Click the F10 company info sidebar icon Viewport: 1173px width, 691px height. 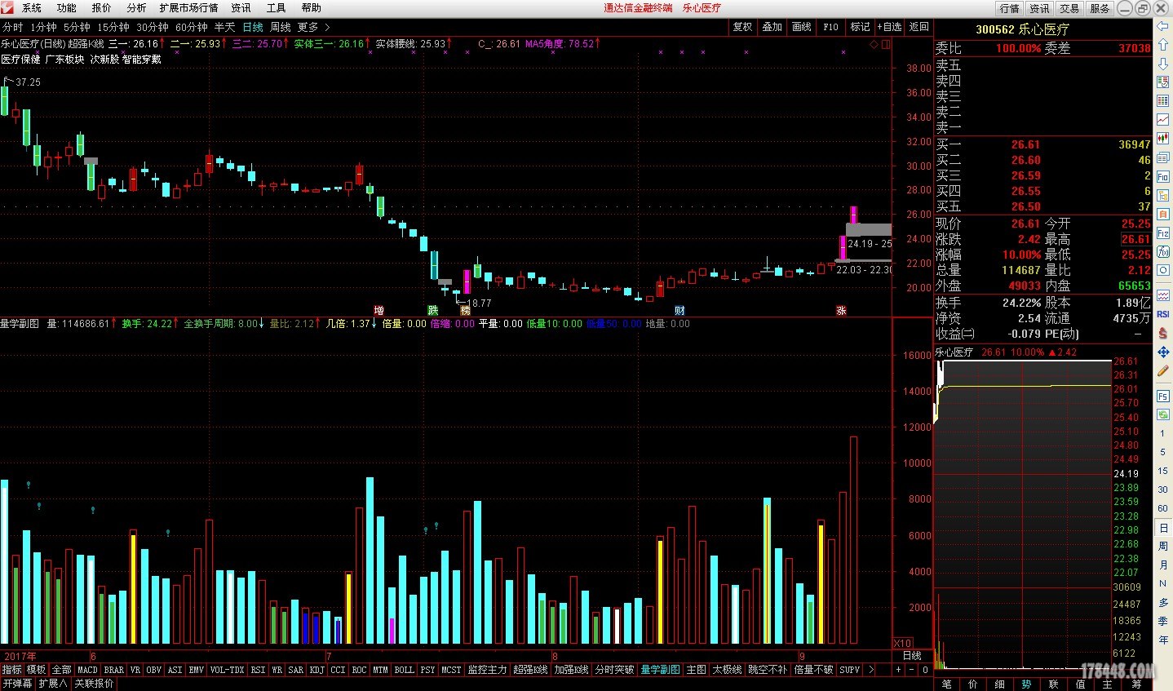click(x=1162, y=176)
